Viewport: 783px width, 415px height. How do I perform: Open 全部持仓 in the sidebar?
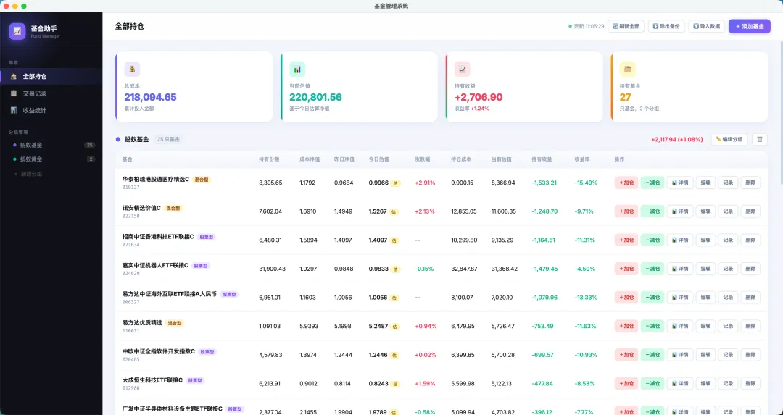coord(51,76)
